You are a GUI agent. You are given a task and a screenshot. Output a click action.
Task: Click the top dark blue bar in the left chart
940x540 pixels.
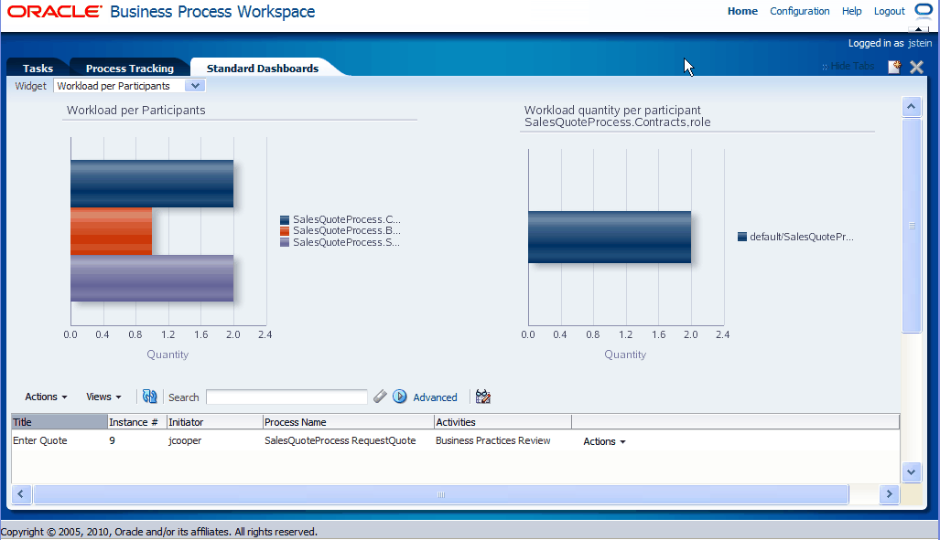click(x=152, y=183)
